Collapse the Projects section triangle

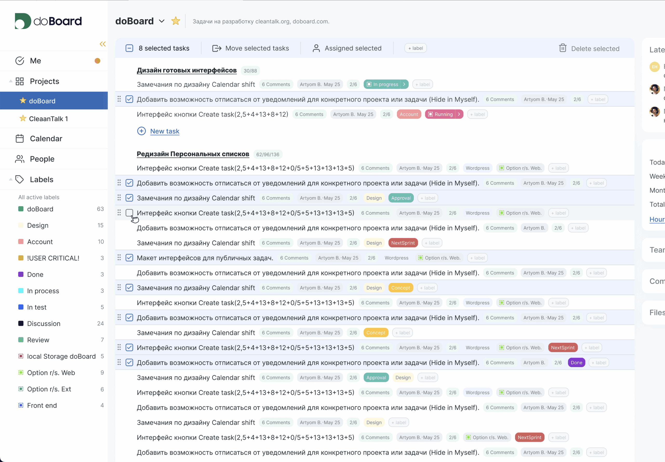(x=10, y=81)
